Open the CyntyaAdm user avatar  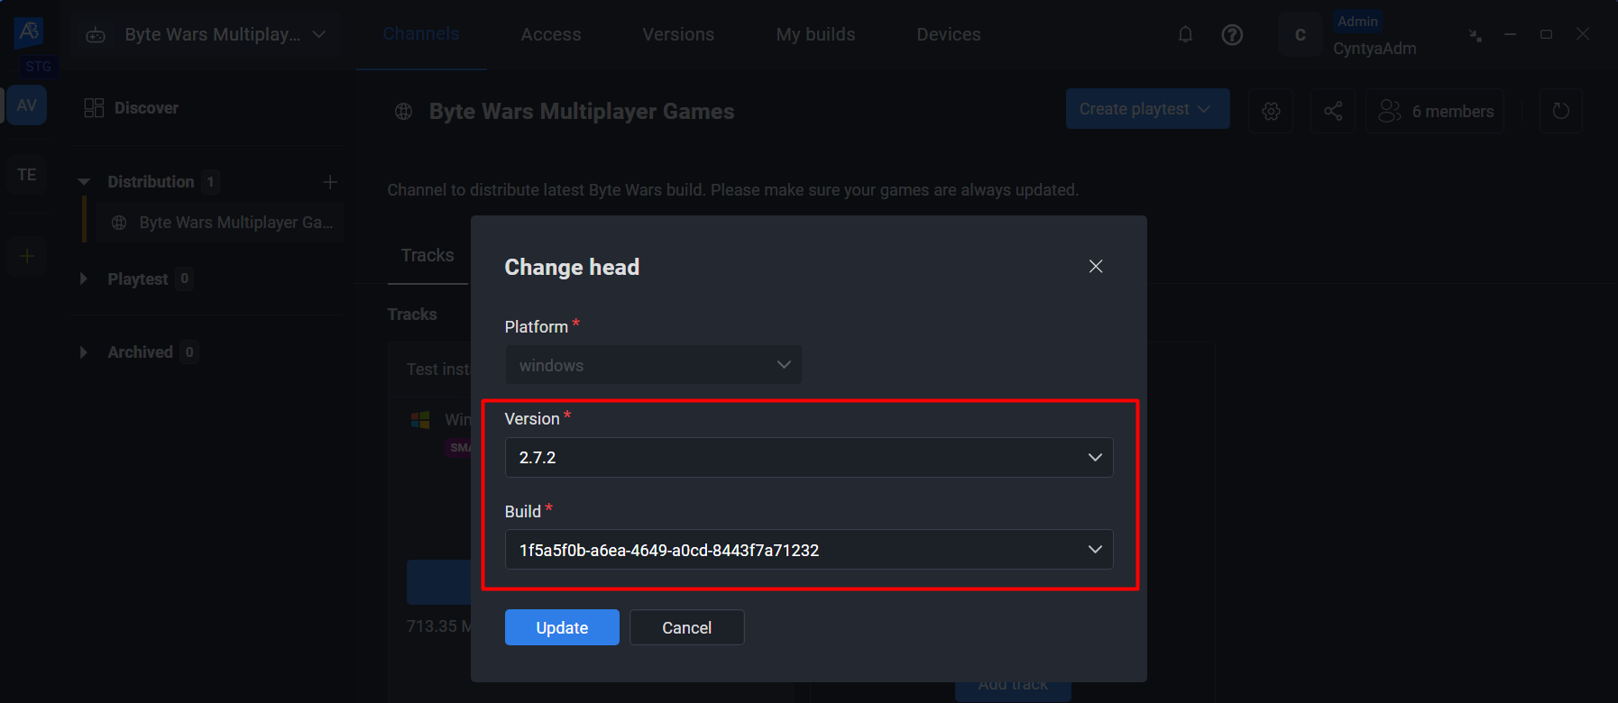(1301, 35)
